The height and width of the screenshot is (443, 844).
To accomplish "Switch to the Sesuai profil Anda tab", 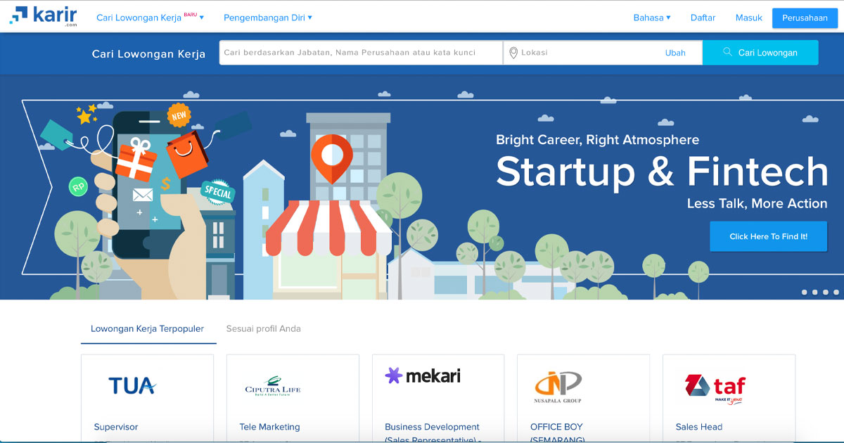I will coord(264,328).
